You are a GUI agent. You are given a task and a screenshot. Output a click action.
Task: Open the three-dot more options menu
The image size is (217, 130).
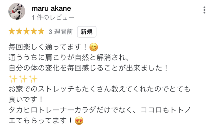click(x=204, y=10)
